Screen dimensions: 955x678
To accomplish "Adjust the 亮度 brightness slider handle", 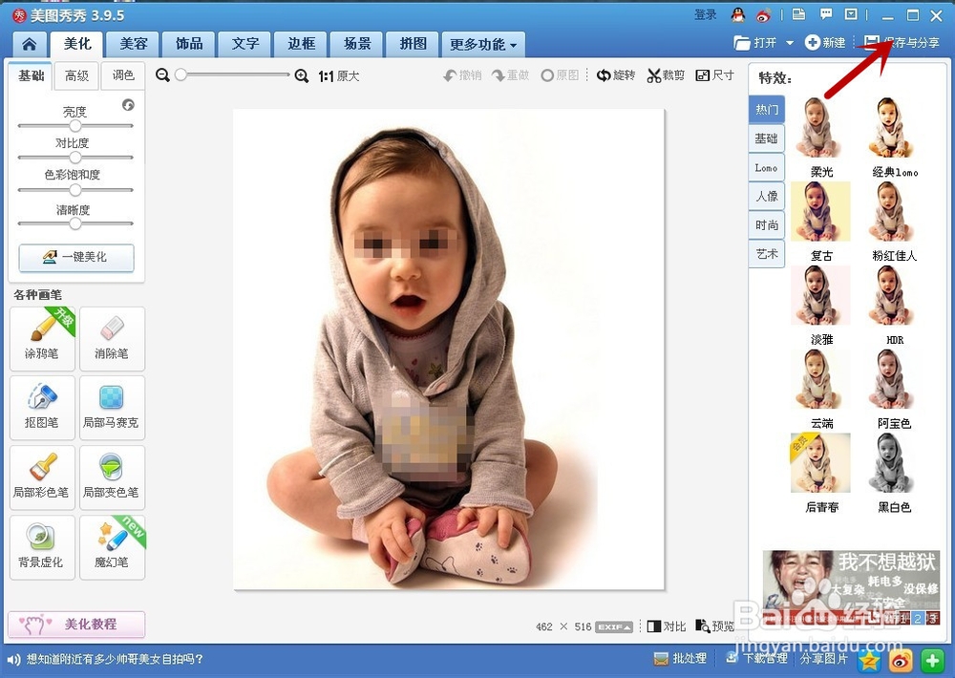I will point(74,125).
